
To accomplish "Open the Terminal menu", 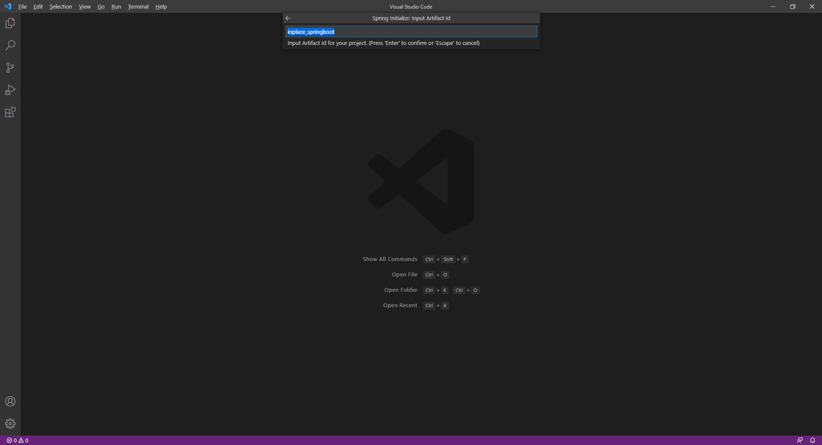I will pos(138,6).
